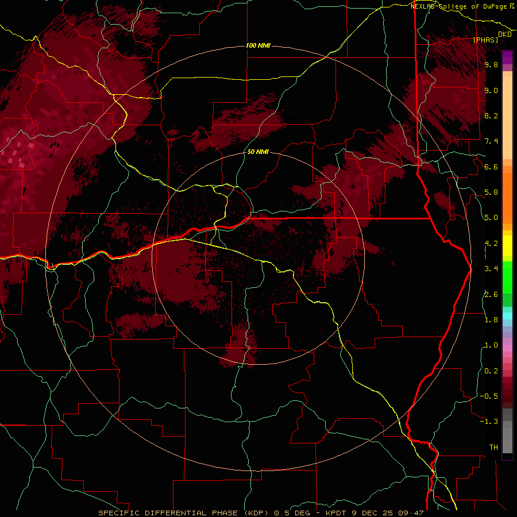This screenshot has height=517, width=517.
Task: Select the 9.8 value on the scale
Action: click(491, 64)
